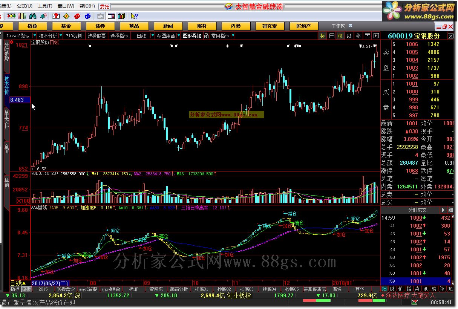Click the chart with question mark icon
The height and width of the screenshot is (309, 458).
click(55, 16)
